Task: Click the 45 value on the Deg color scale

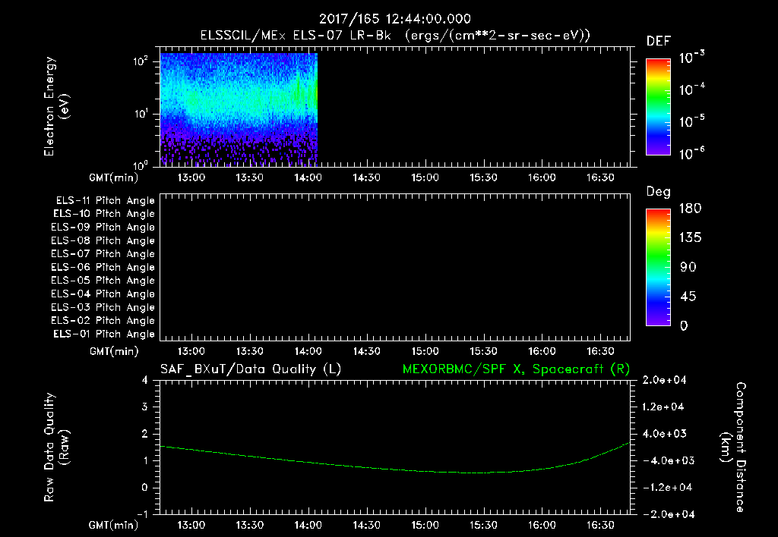Action: (688, 297)
